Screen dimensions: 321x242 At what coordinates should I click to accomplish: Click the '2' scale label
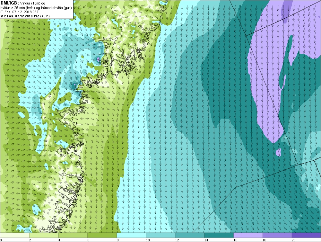click(30, 240)
